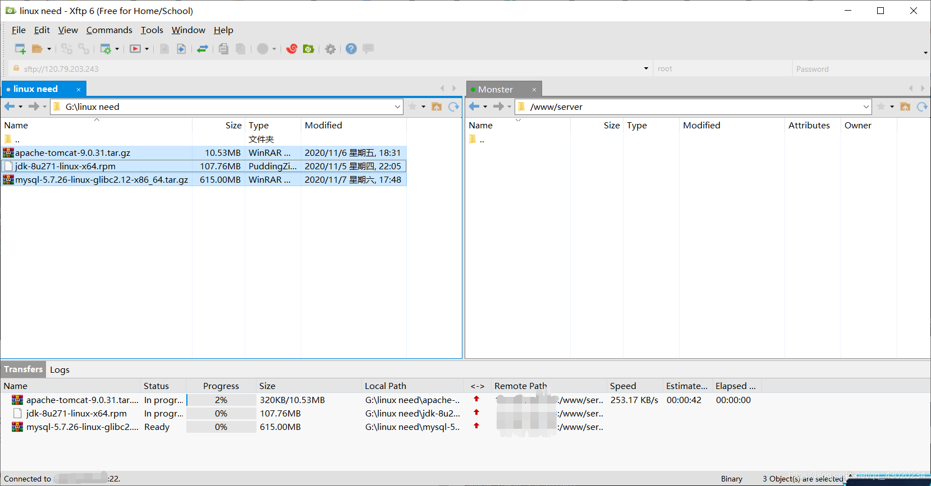Sort local files by Modified column
Image resolution: width=931 pixels, height=486 pixels.
coord(323,125)
